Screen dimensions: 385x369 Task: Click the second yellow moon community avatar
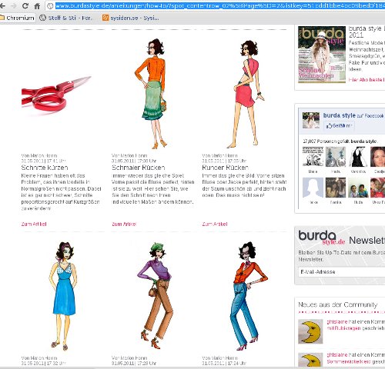click(310, 360)
